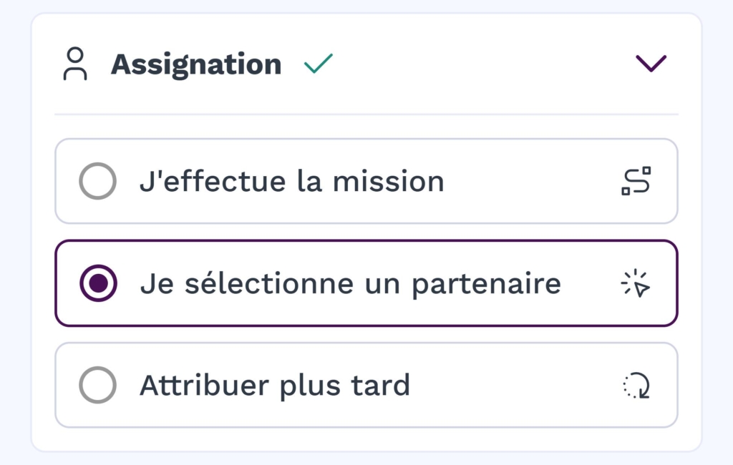Screen dimensions: 733x465
Task: Click the workflow icon in the first option row
Action: 636,181
